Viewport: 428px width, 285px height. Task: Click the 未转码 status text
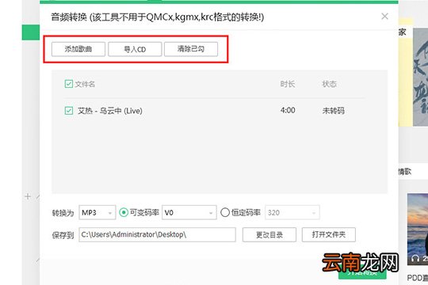pos(333,111)
